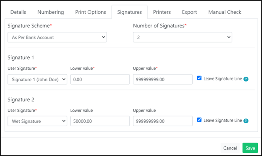The height and width of the screenshot is (156, 262).
Task: Uncheck Leave Signature Line for Signature 2
Action: pos(199,120)
